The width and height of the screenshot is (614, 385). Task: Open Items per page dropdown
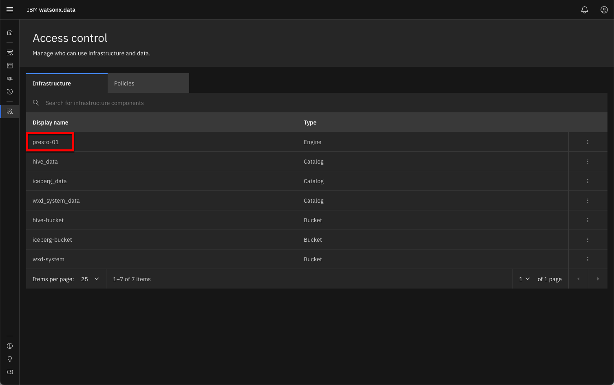tap(90, 279)
